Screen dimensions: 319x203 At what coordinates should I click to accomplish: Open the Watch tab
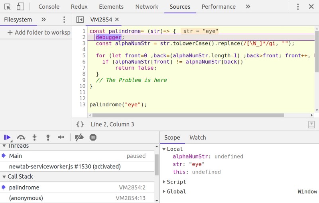click(x=197, y=137)
